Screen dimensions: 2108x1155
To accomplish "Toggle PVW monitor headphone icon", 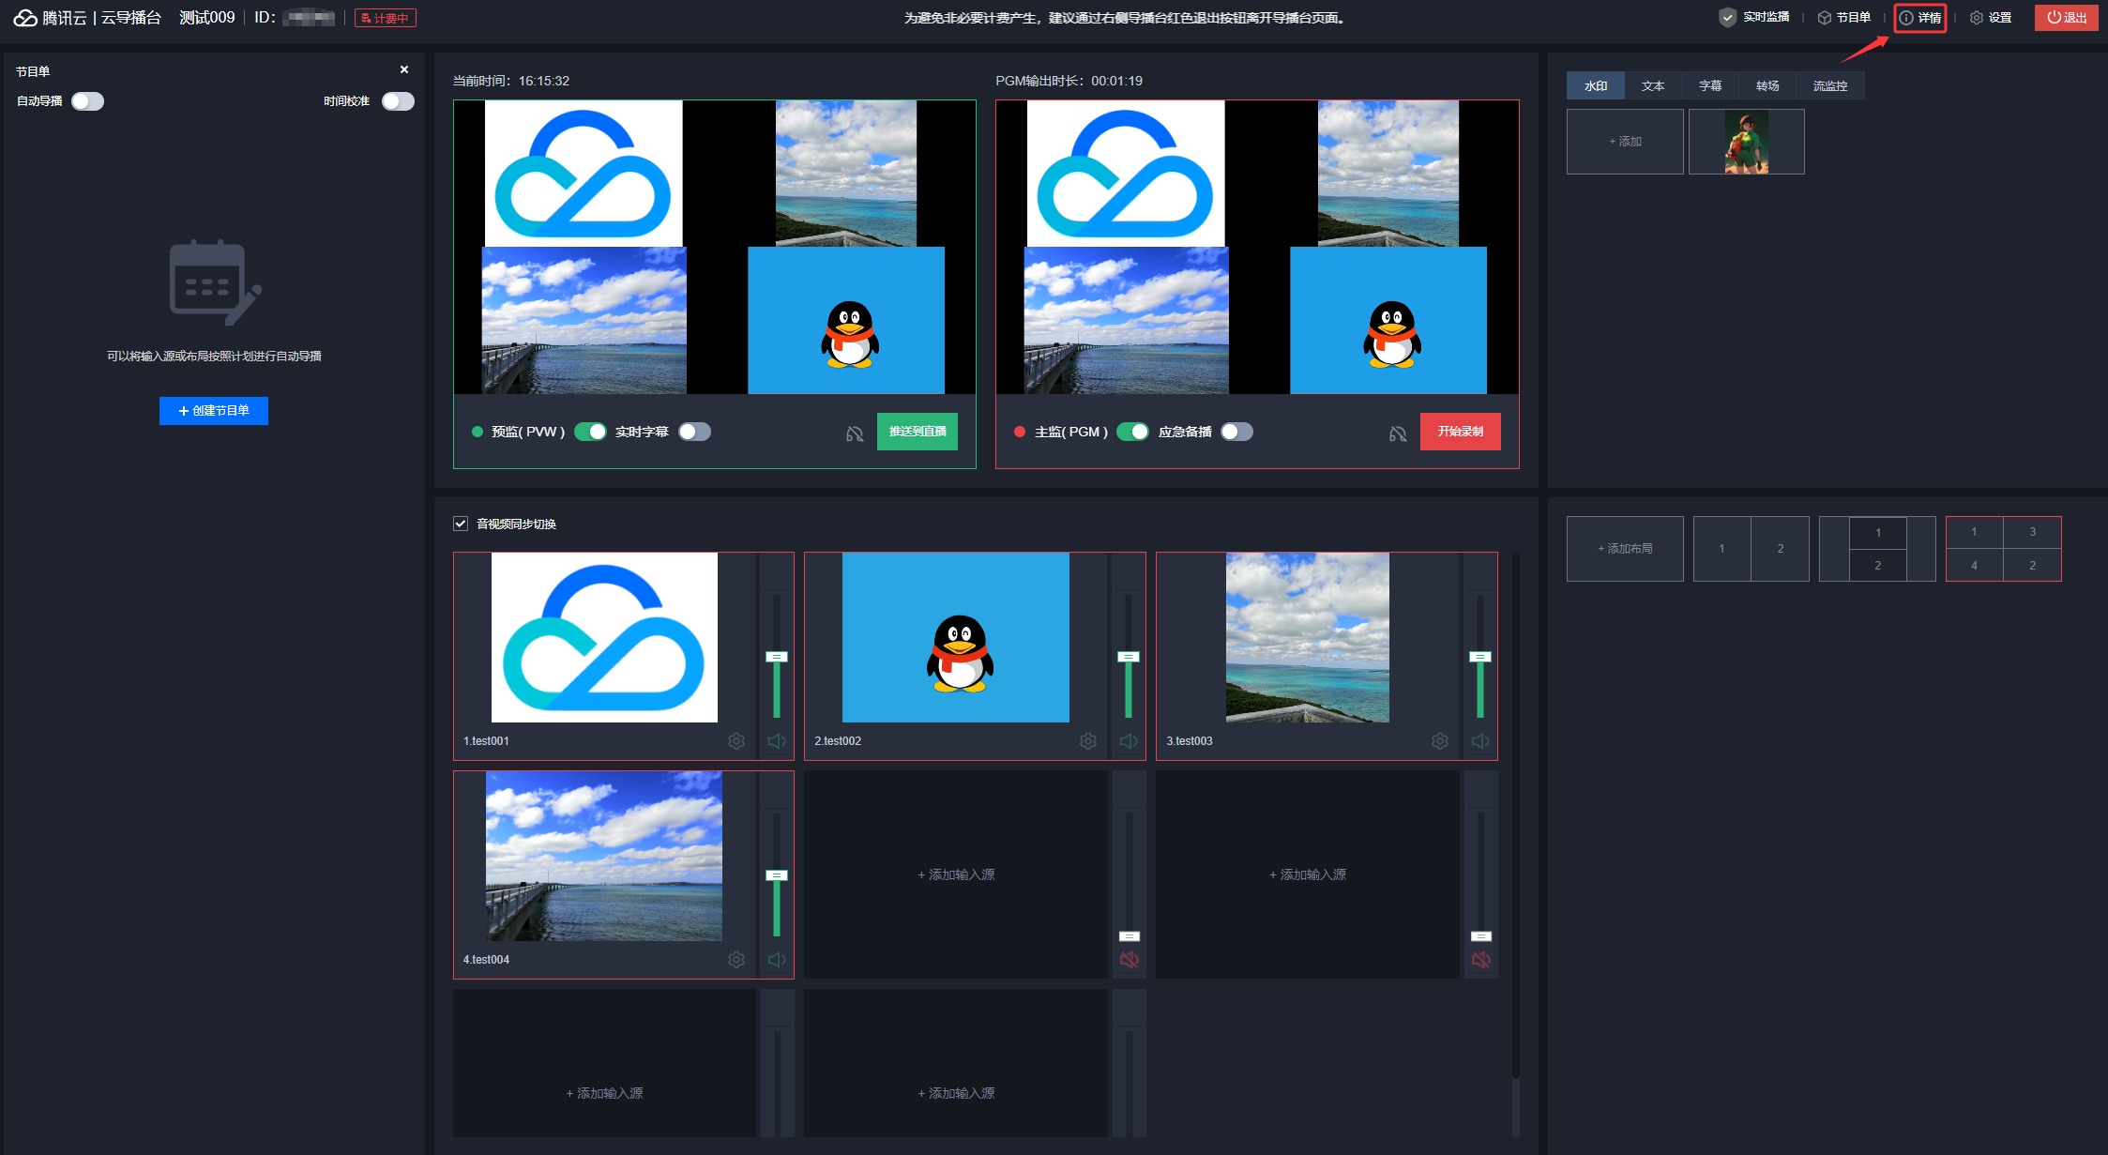I will [855, 433].
